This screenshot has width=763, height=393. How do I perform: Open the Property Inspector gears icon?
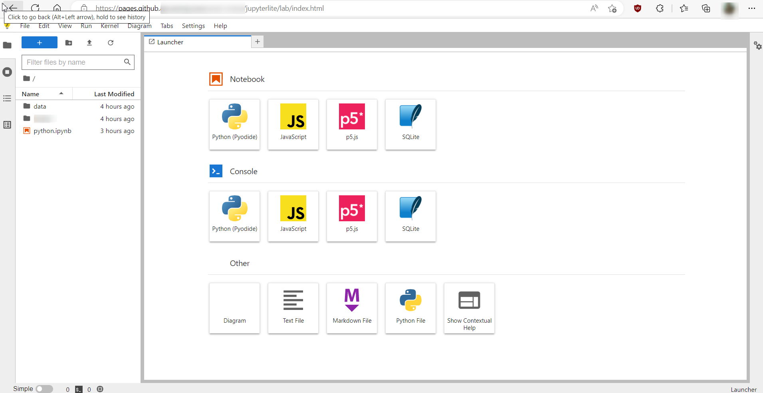(757, 45)
